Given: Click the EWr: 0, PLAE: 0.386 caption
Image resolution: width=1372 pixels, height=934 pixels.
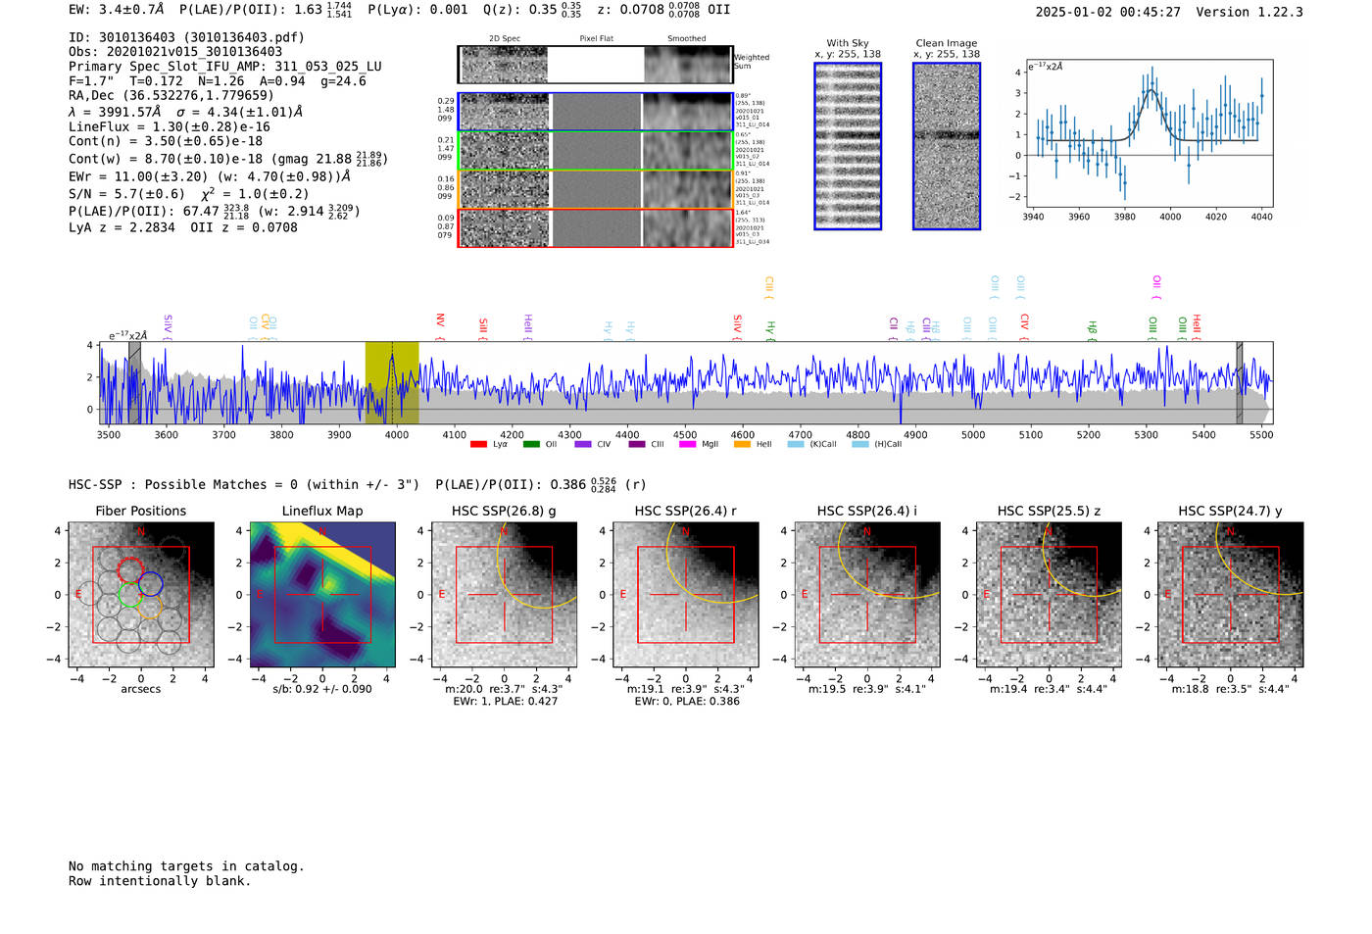Looking at the screenshot, I should coord(687,702).
